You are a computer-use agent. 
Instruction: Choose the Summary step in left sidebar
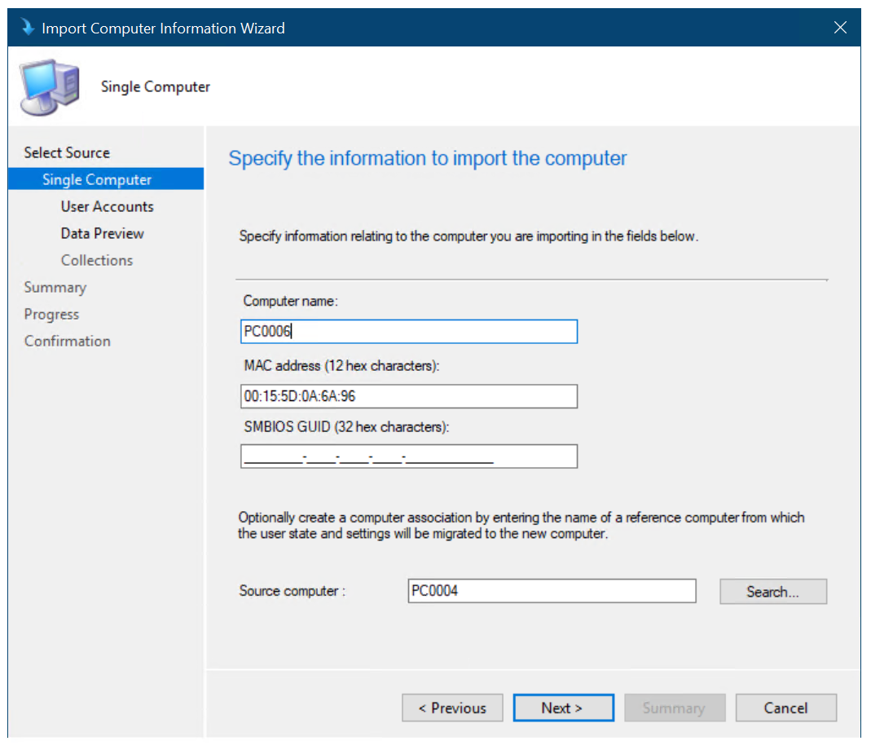55,287
